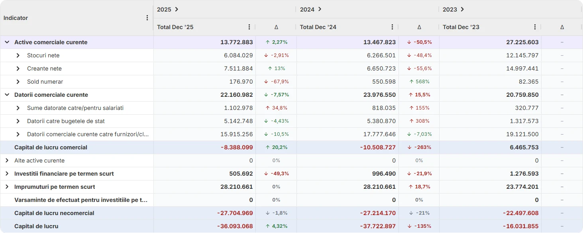583x233 pixels.
Task: Click the 18,7% Imprumuturi change
Action: click(x=419, y=187)
